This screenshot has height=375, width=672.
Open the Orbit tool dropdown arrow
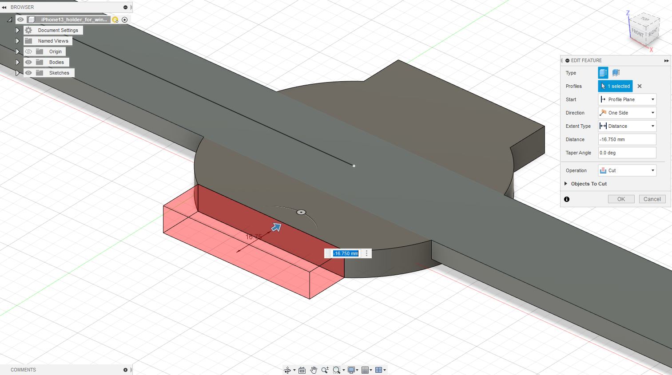(x=294, y=370)
